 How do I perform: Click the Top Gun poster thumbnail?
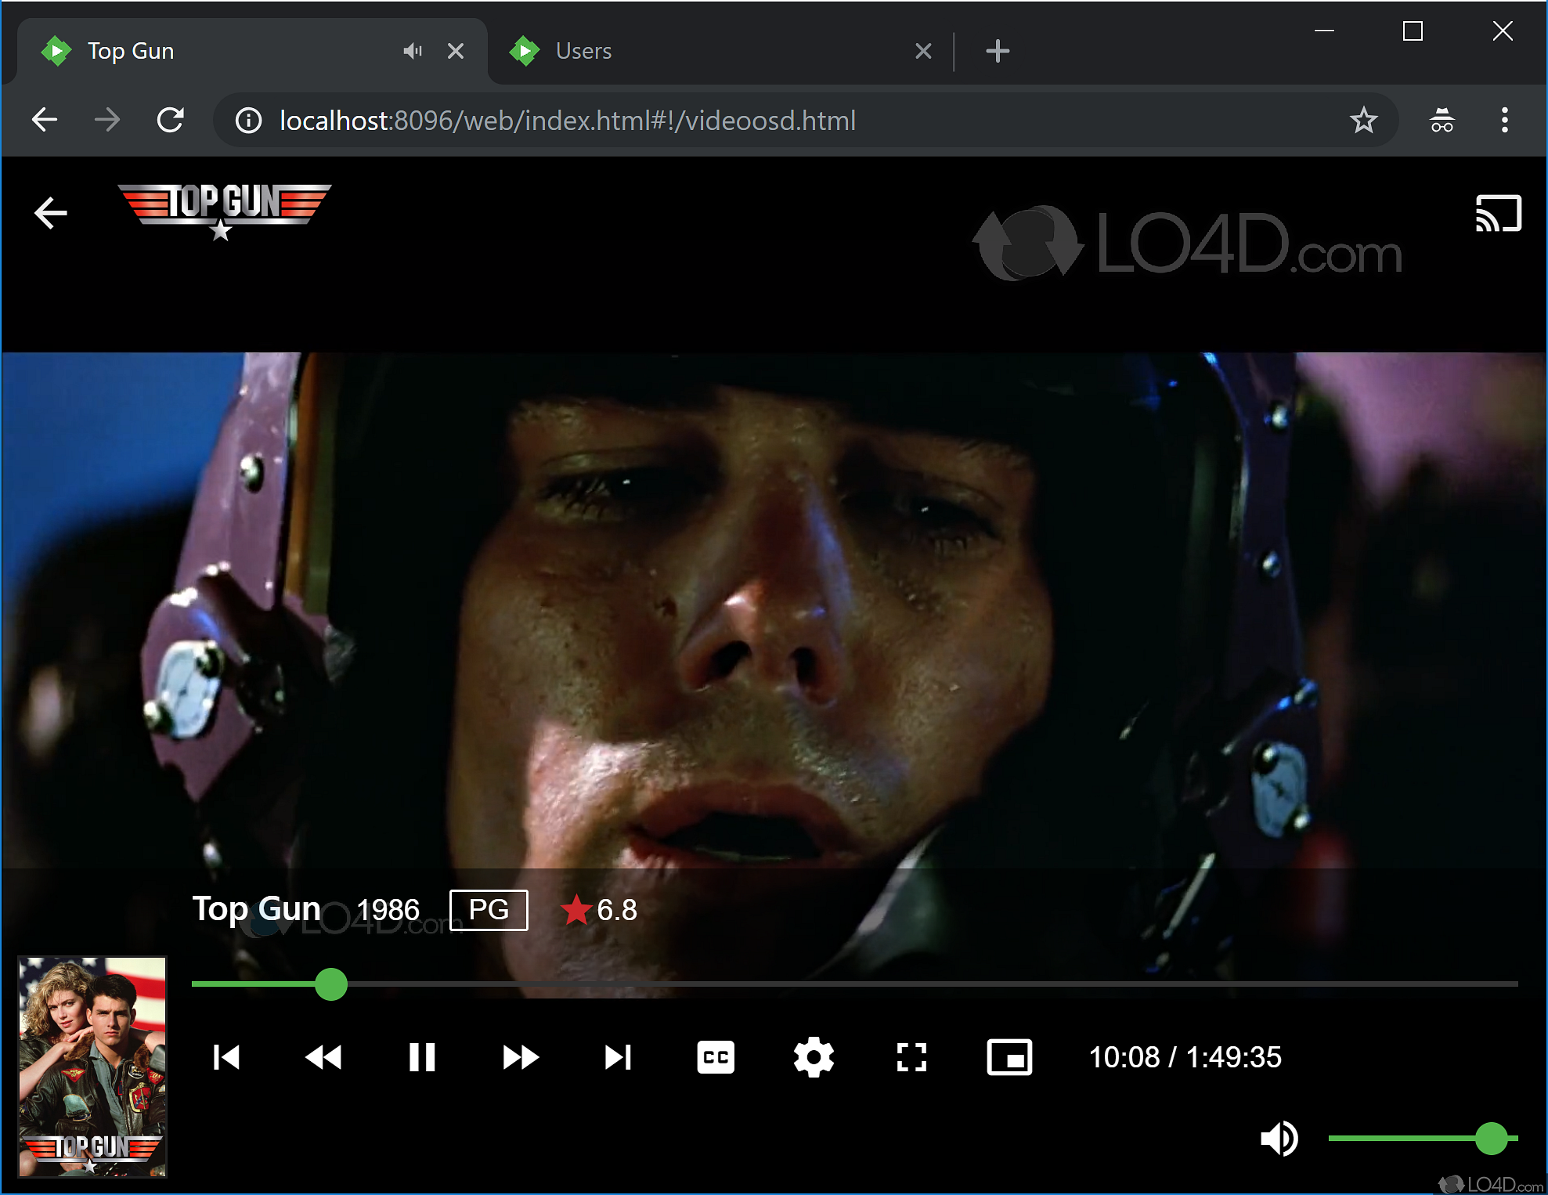pyautogui.click(x=92, y=1067)
